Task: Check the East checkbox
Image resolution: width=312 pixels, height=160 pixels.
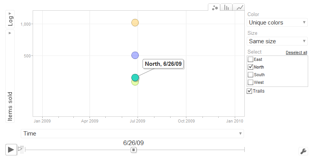Action: pos(251,59)
